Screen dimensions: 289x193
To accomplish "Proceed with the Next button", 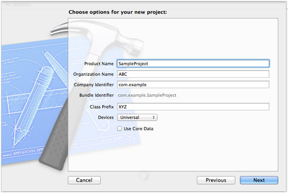I will point(259,180).
